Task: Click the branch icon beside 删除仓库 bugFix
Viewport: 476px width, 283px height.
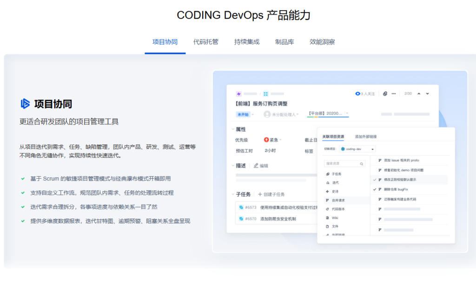Action: tap(380, 189)
